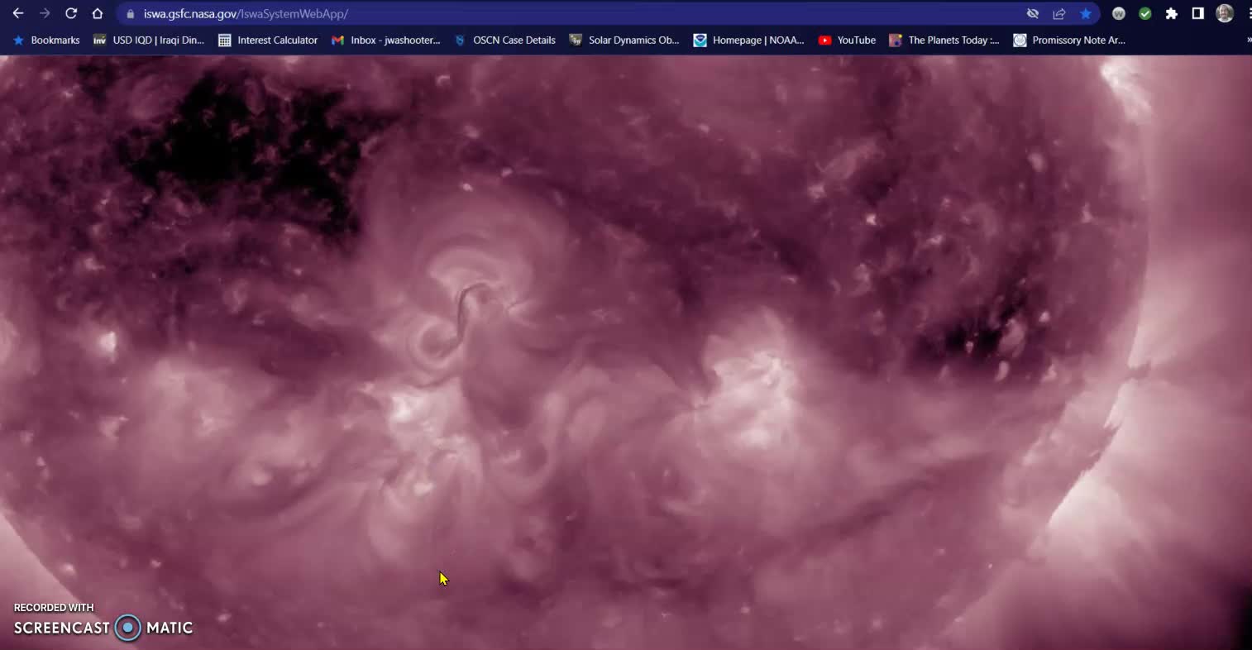Screen dimensions: 1252x650
Task: Open Homepage NOAA bookmark
Action: pos(749,40)
